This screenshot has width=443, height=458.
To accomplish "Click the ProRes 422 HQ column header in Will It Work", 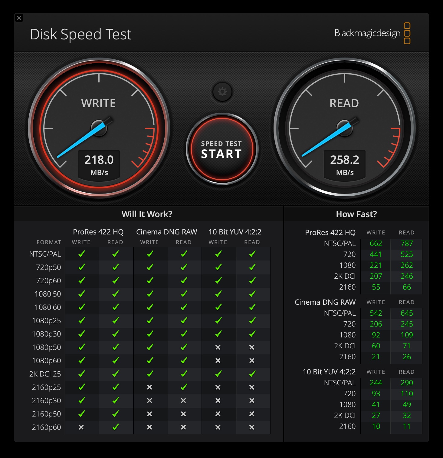I will (x=98, y=232).
